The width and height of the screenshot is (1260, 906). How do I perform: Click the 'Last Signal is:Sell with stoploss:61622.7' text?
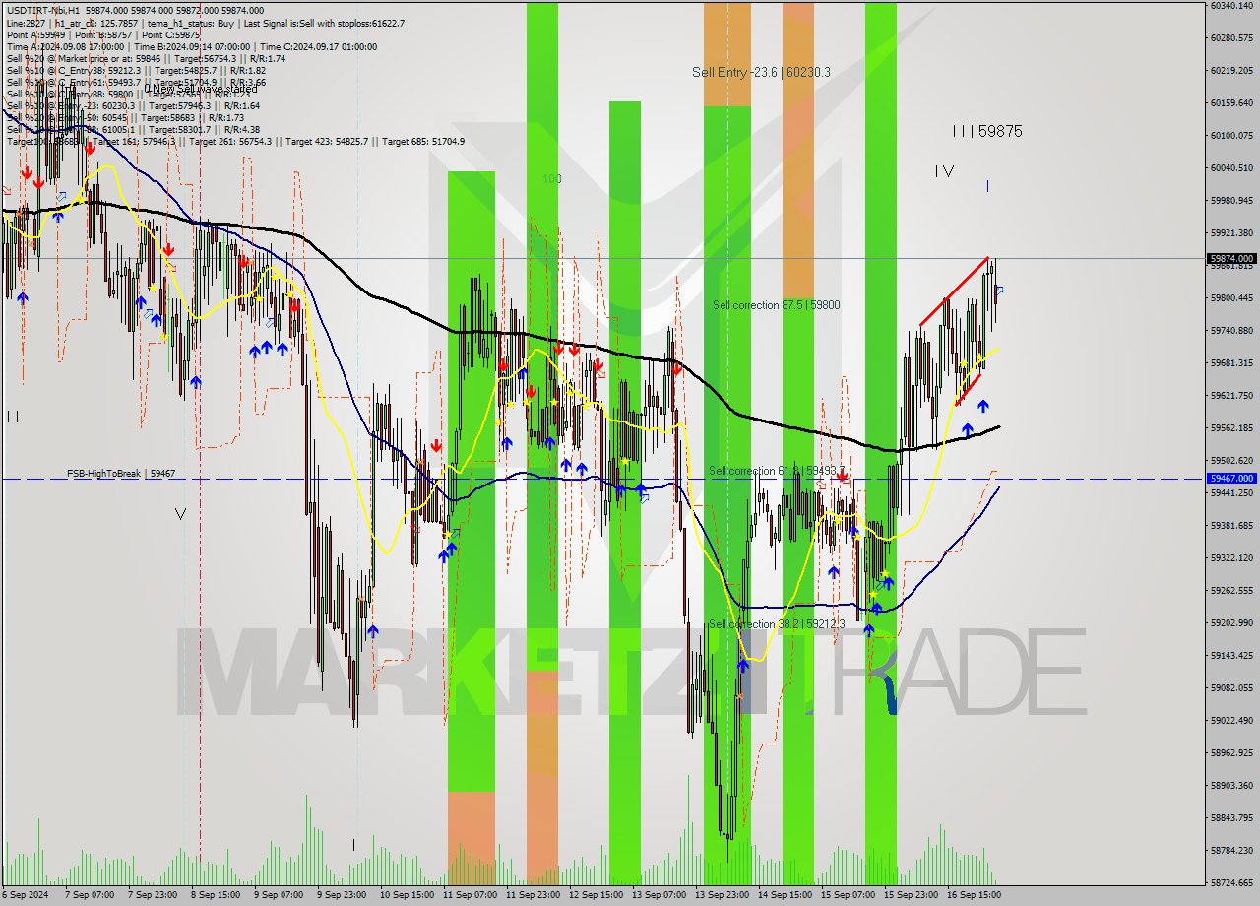(x=324, y=23)
